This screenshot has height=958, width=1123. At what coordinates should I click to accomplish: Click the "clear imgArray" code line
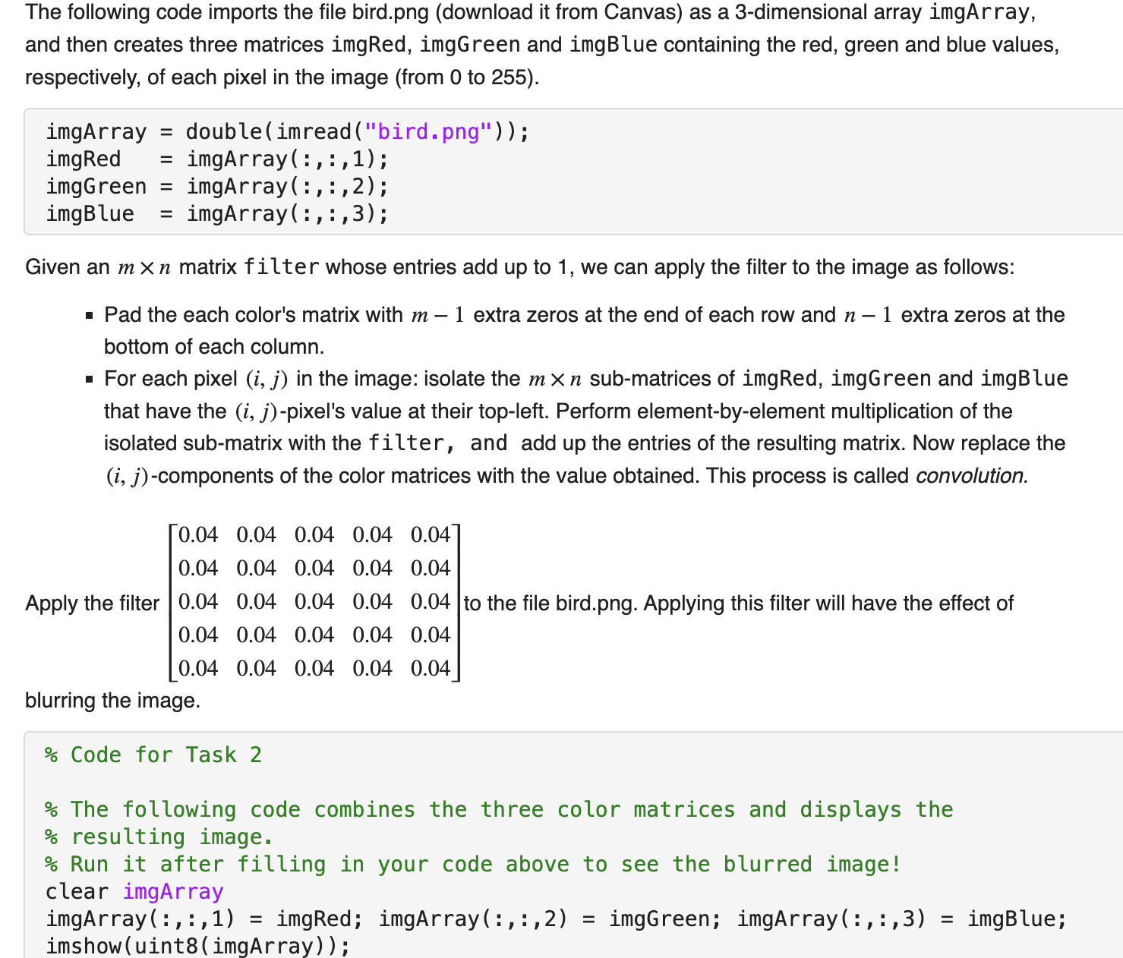(x=134, y=892)
